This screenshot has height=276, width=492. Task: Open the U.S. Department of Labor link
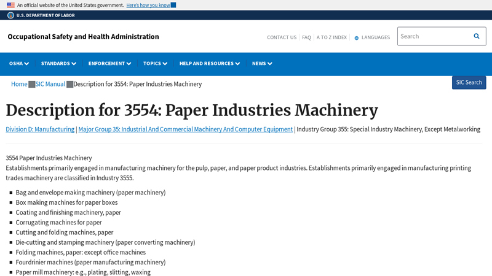pyautogui.click(x=46, y=15)
